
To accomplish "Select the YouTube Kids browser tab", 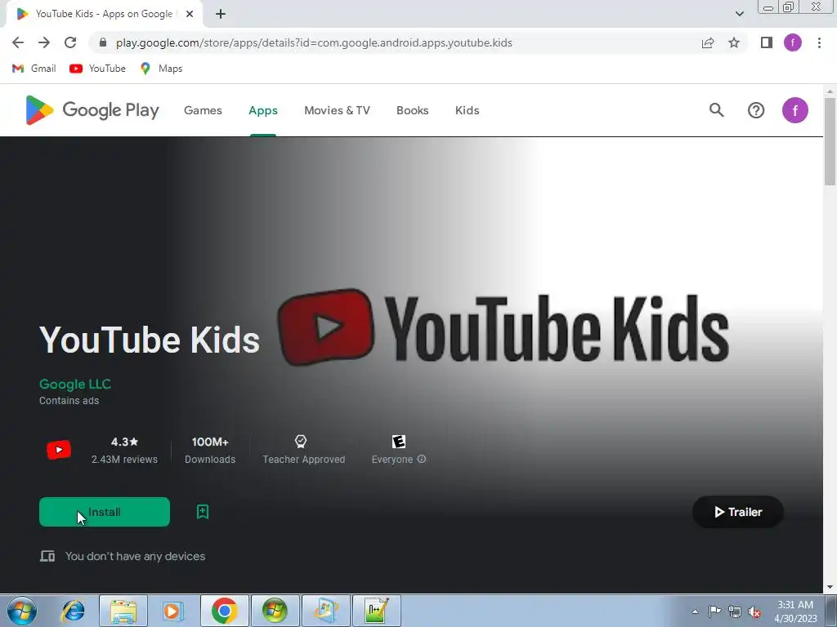I will (104, 14).
